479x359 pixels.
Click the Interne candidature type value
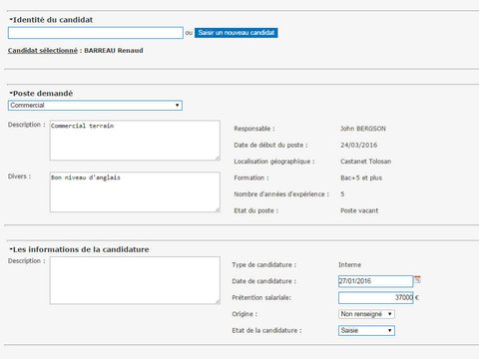[349, 265]
